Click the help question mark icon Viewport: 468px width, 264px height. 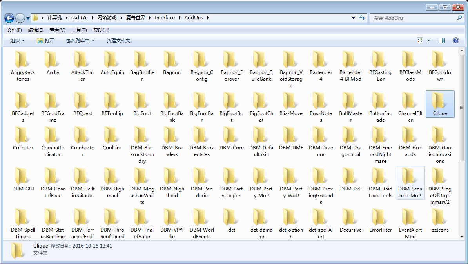(x=455, y=40)
